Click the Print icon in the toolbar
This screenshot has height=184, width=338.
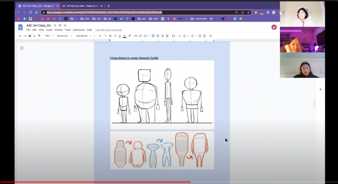[30, 36]
